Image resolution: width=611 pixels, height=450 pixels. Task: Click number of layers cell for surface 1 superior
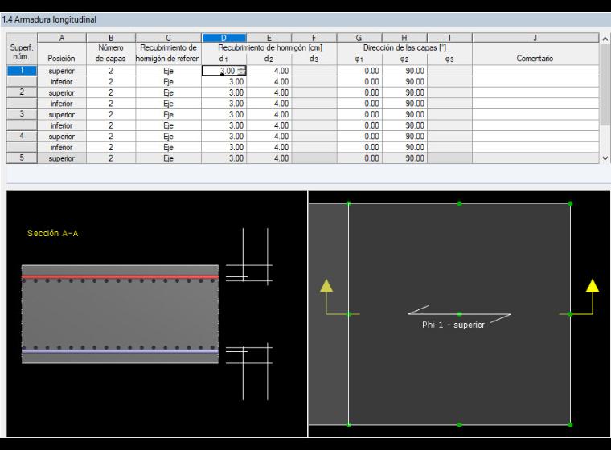(111, 71)
